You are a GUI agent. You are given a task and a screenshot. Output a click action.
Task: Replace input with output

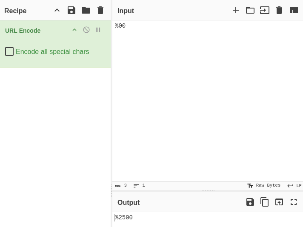279,202
